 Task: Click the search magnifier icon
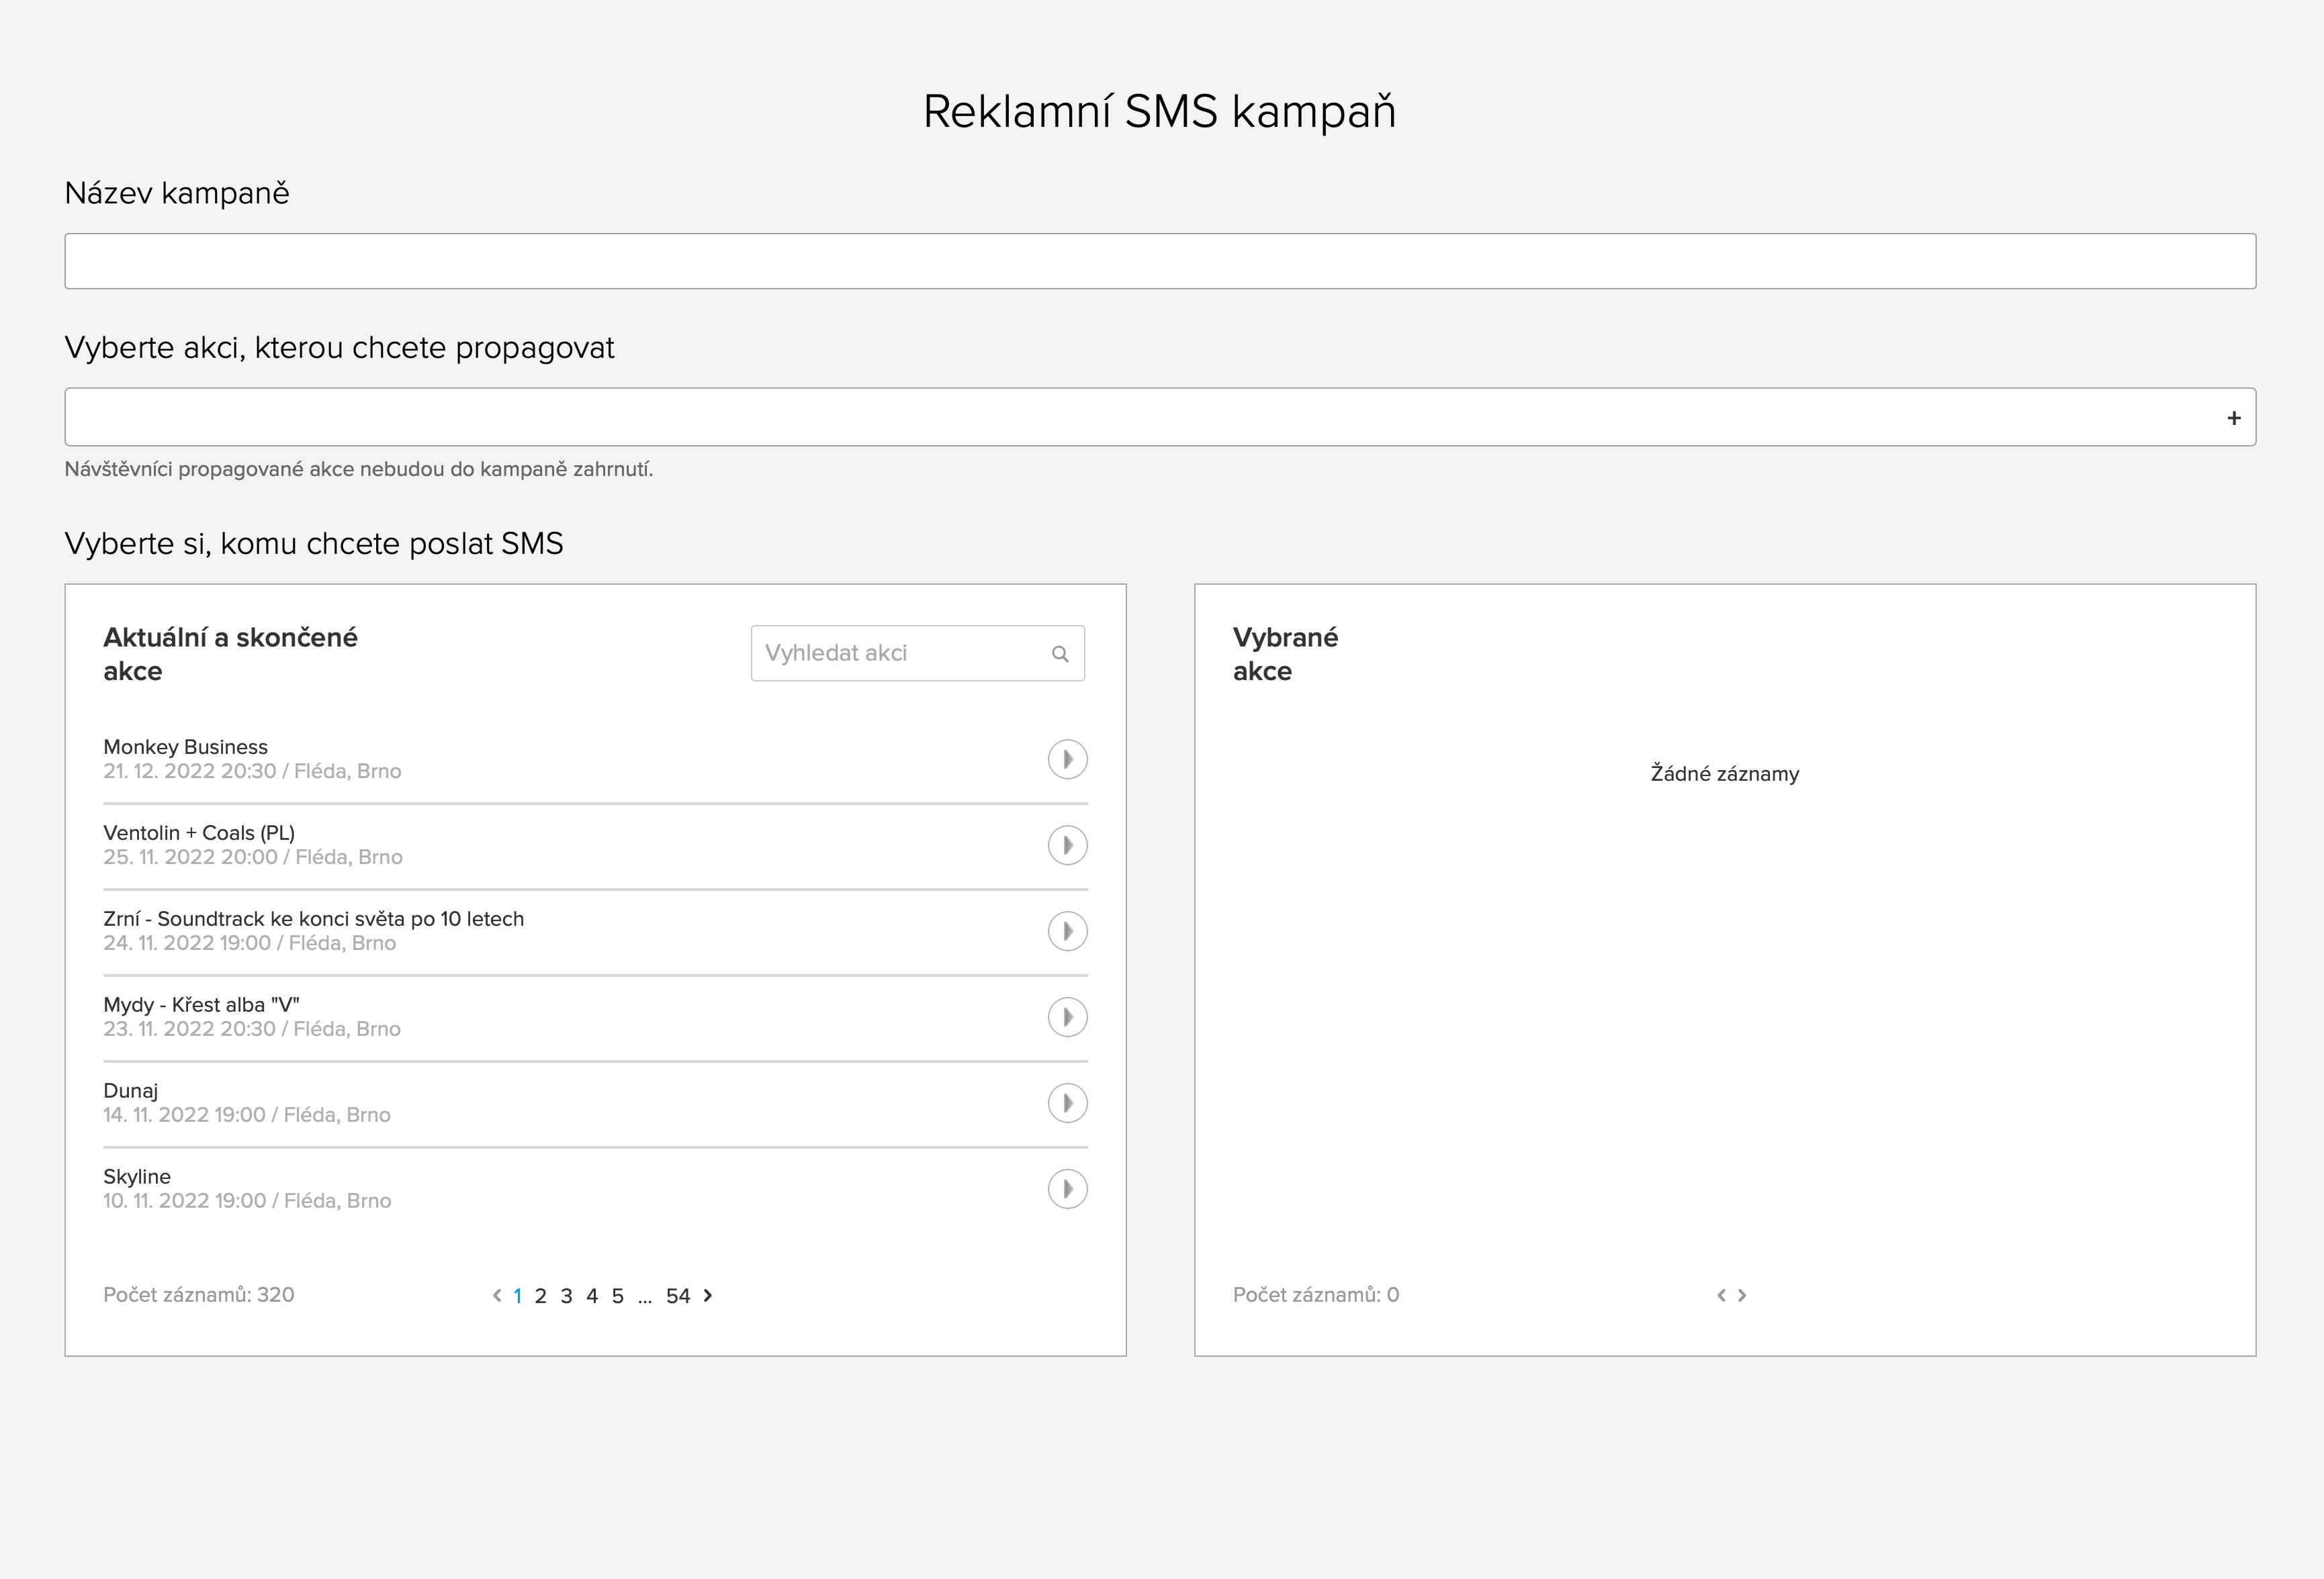(1060, 654)
